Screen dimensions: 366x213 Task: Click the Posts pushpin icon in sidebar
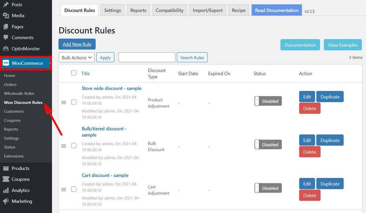[6, 5]
